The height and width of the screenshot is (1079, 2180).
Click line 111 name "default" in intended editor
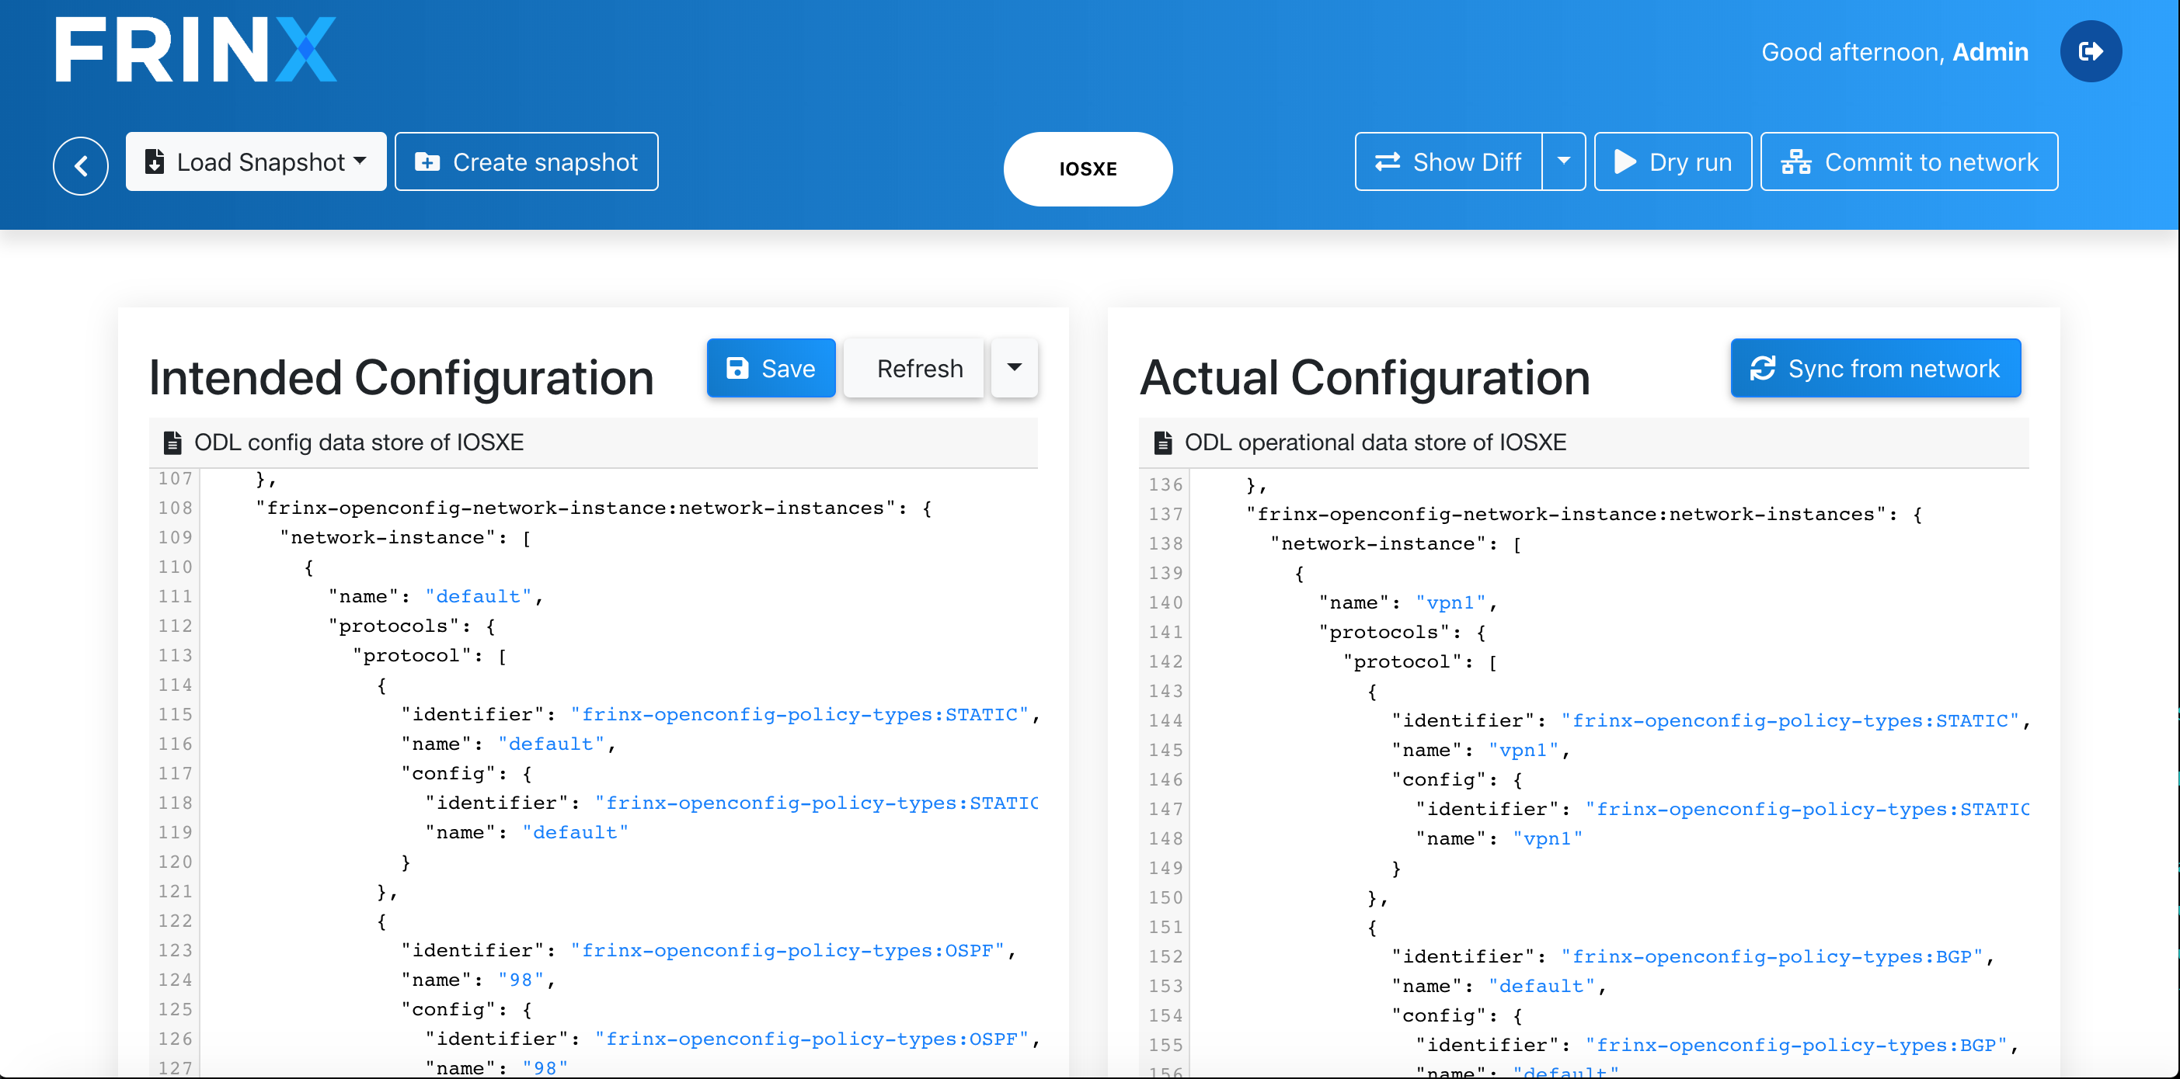[x=435, y=597]
